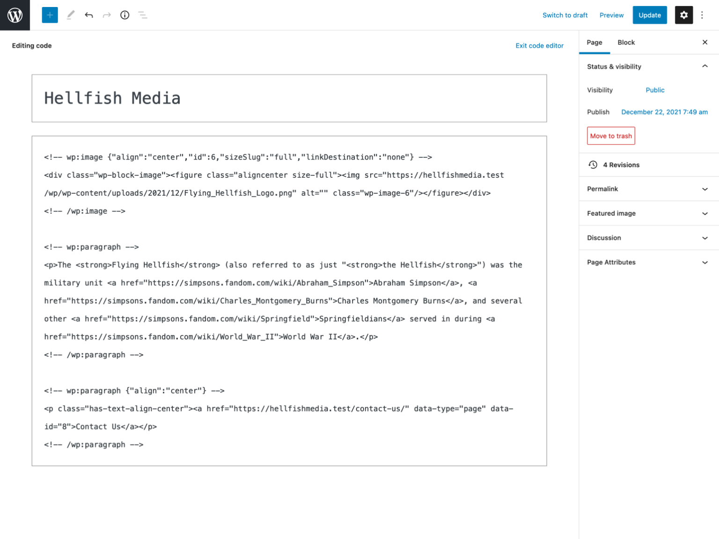This screenshot has width=719, height=539.
Task: Switch to the Block tab
Action: (x=626, y=43)
